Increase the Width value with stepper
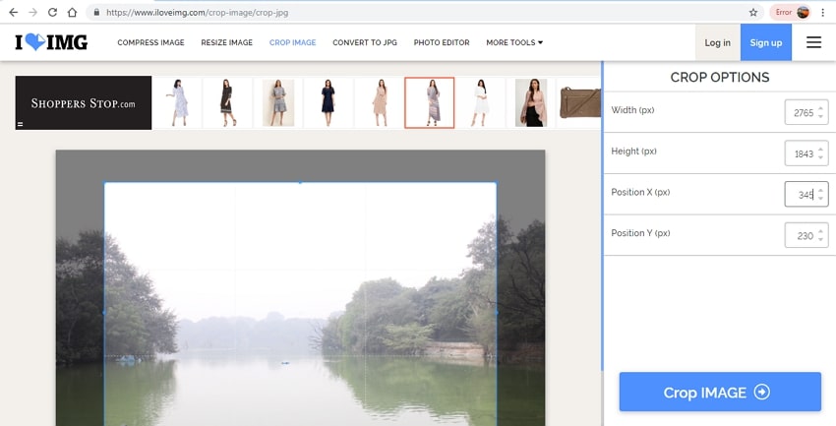836x426 pixels. 821,107
